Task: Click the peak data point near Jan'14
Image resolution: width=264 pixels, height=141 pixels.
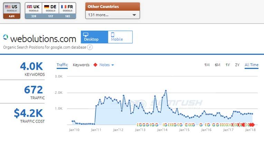Action: click(x=166, y=91)
